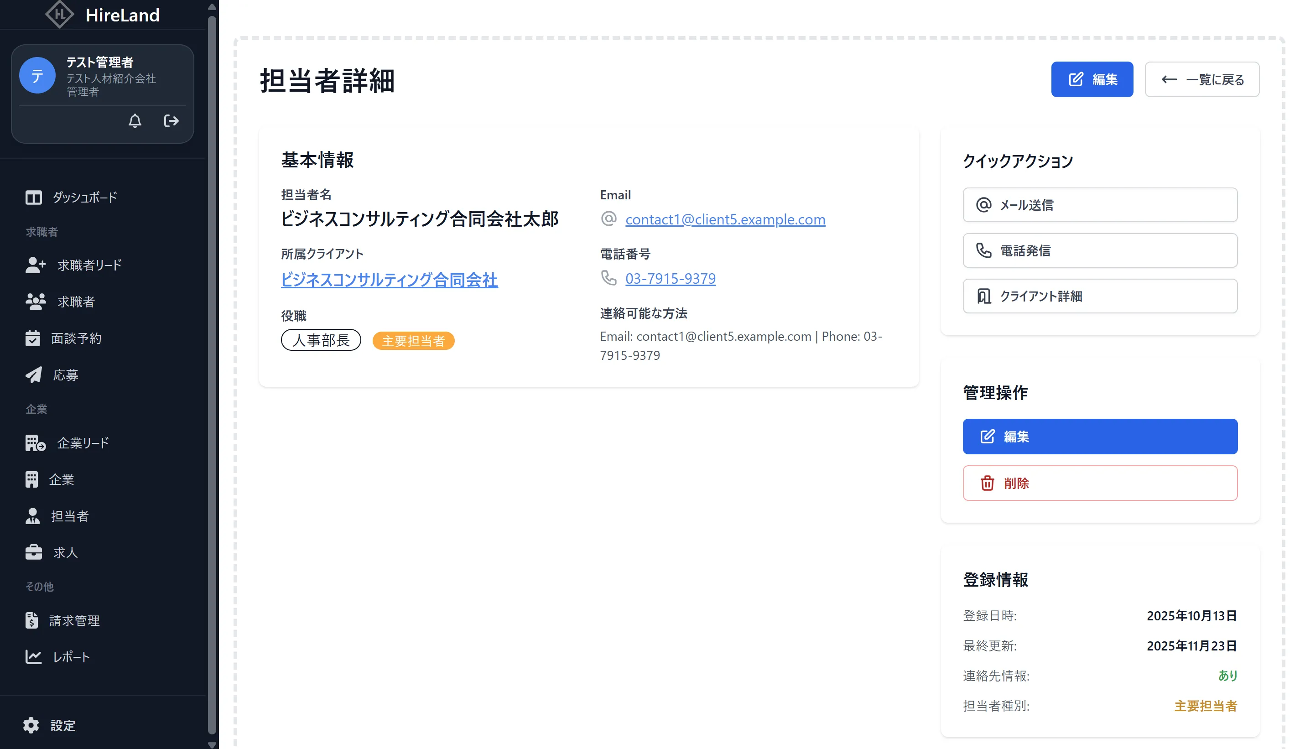This screenshot has width=1300, height=749.
Task: Click the red 削除 button
Action: 1100,484
